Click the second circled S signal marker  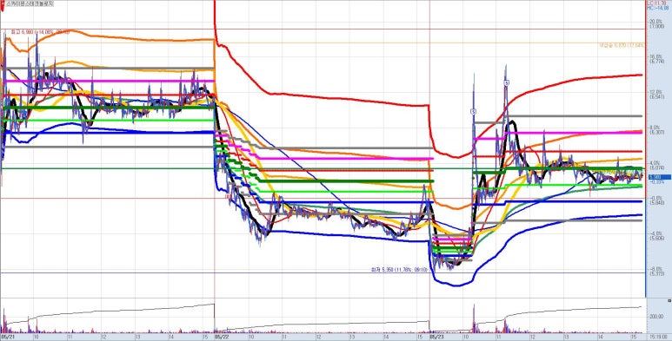(x=506, y=83)
